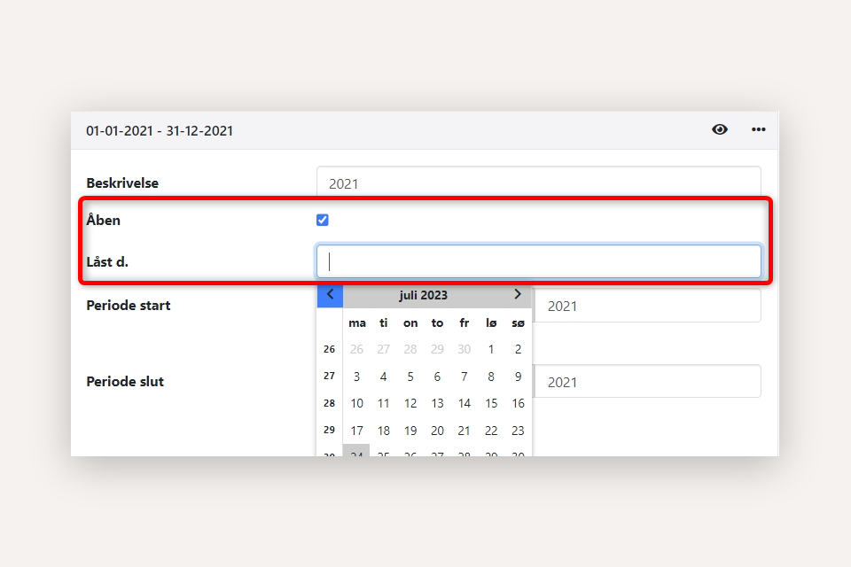Click the 01-01-2021 - 31-12-2021 period header
Image resolution: width=851 pixels, height=567 pixels.
160,130
